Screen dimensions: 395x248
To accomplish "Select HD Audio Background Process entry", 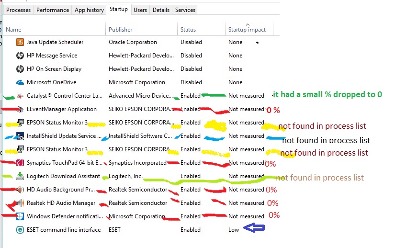I will [61, 189].
